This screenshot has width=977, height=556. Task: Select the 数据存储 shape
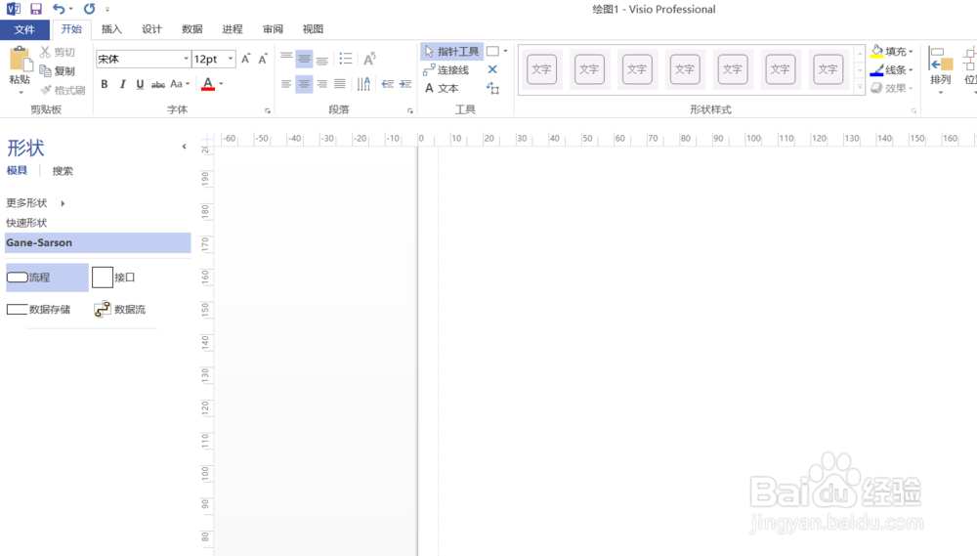pyautogui.click(x=39, y=309)
